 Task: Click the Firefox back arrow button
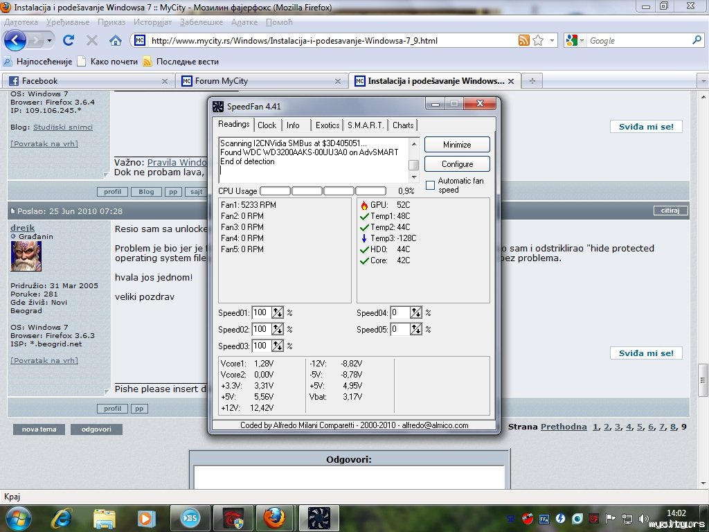coord(16,40)
